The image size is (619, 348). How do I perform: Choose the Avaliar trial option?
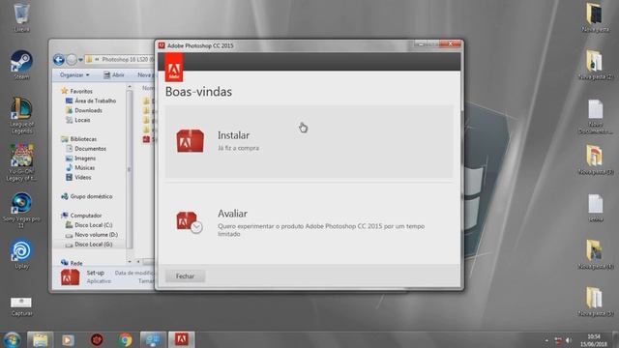309,222
